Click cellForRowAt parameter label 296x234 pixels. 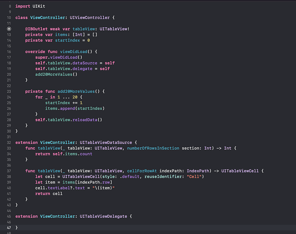pyautogui.click(x=142, y=171)
